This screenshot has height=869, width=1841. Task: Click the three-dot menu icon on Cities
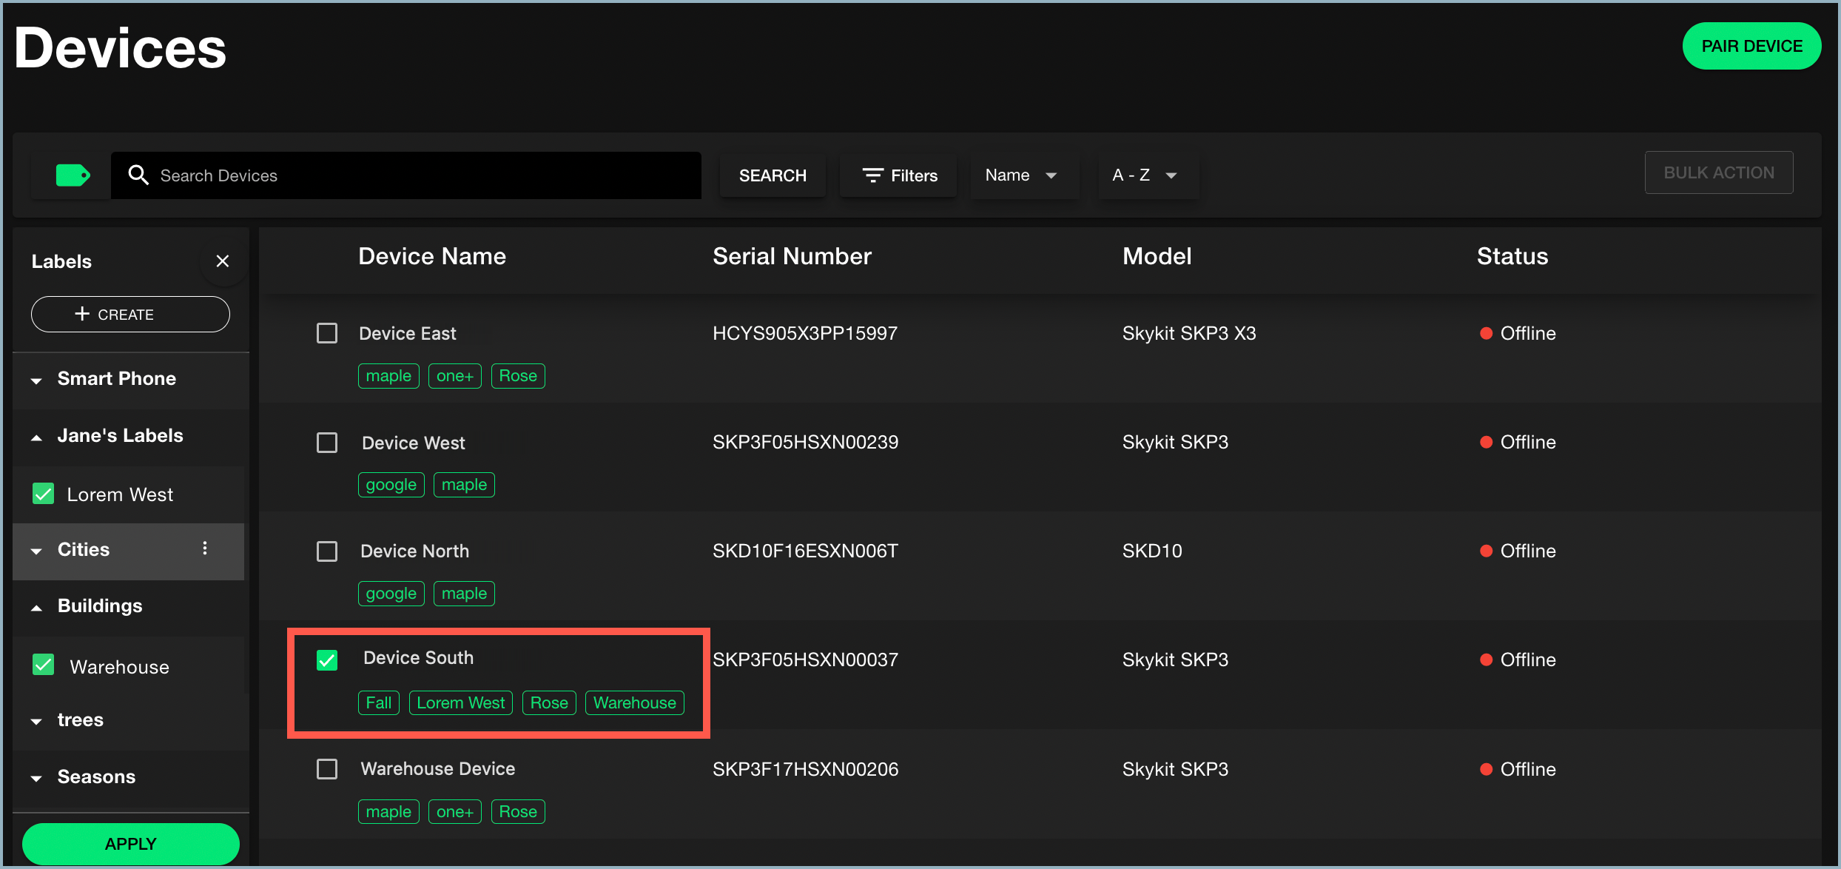tap(206, 548)
